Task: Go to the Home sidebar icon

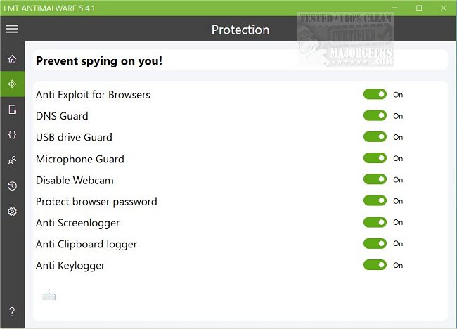Action: pos(12,58)
